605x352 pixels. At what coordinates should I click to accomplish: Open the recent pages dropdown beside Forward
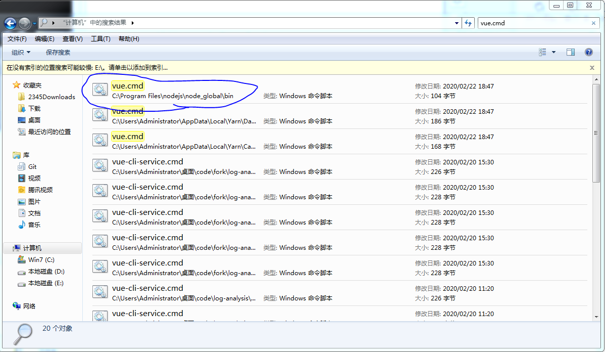[x=34, y=24]
